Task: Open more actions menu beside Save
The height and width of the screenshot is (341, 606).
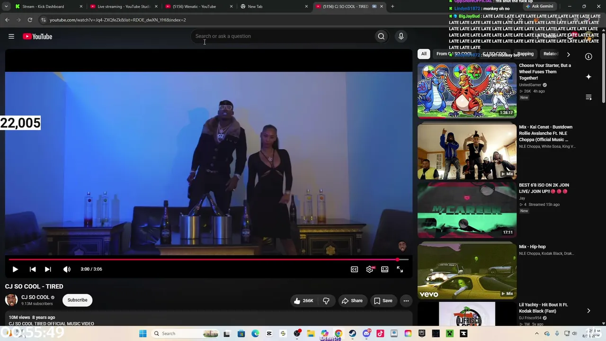Action: pyautogui.click(x=406, y=301)
